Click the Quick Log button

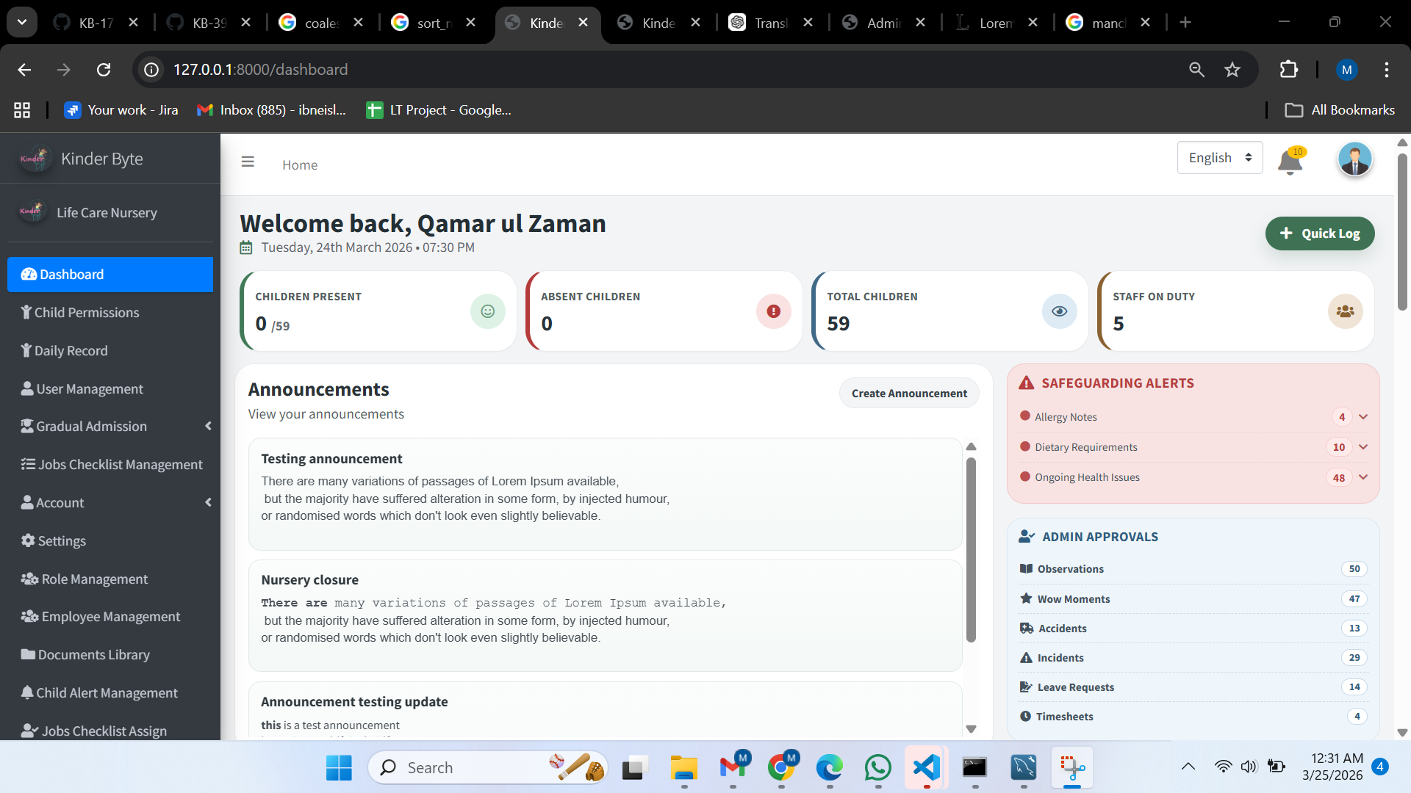tap(1319, 233)
